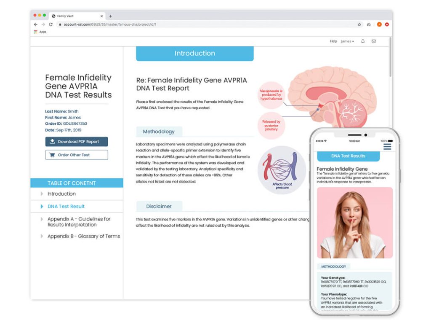Viewport: 431px width, 320px height.
Task: Open the Help link in the header
Action: [333, 41]
